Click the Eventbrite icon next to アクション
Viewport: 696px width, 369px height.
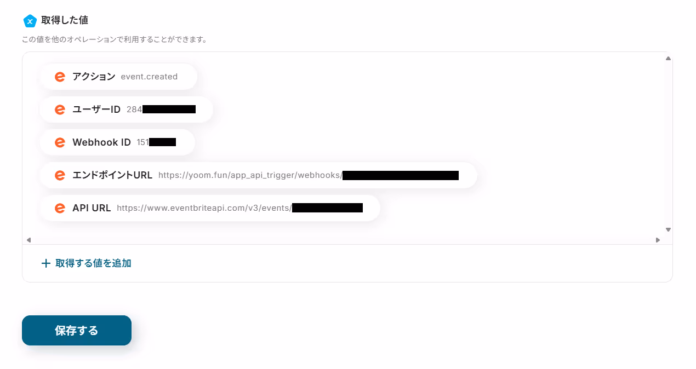point(60,77)
